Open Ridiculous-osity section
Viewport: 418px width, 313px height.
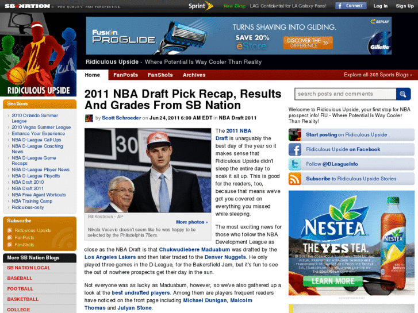28,207
